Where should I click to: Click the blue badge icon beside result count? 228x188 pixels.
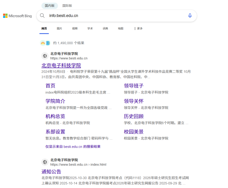pos(48,43)
